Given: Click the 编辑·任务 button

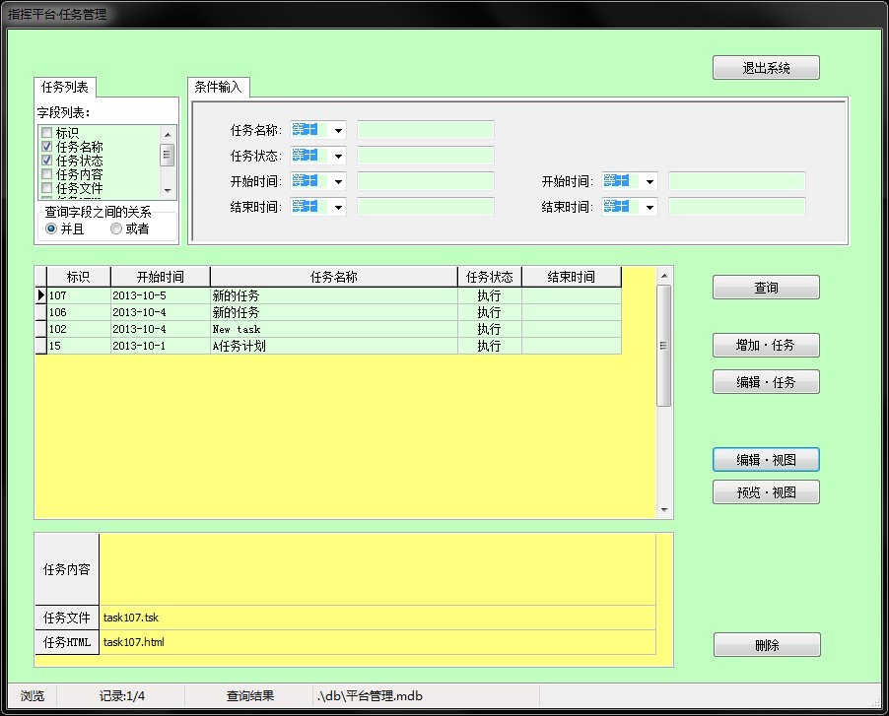Looking at the screenshot, I should (766, 382).
